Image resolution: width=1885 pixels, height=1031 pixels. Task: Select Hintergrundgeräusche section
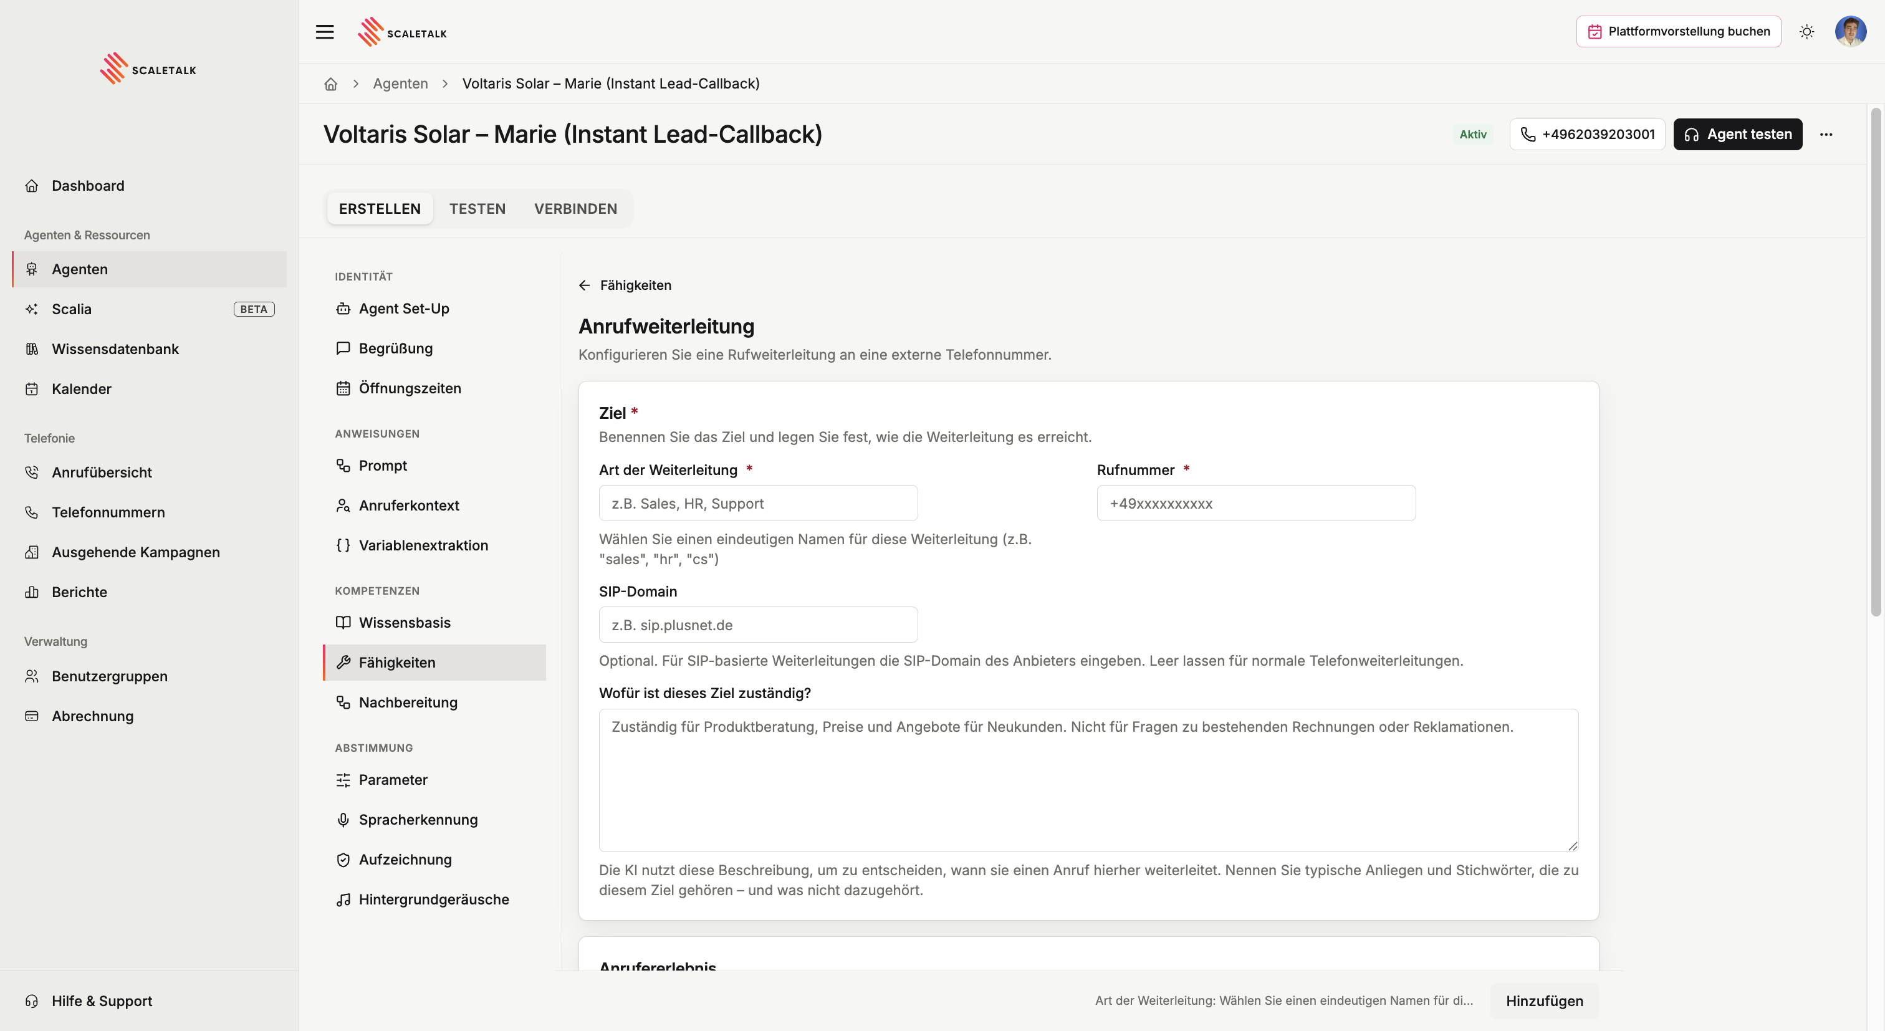coord(434,899)
